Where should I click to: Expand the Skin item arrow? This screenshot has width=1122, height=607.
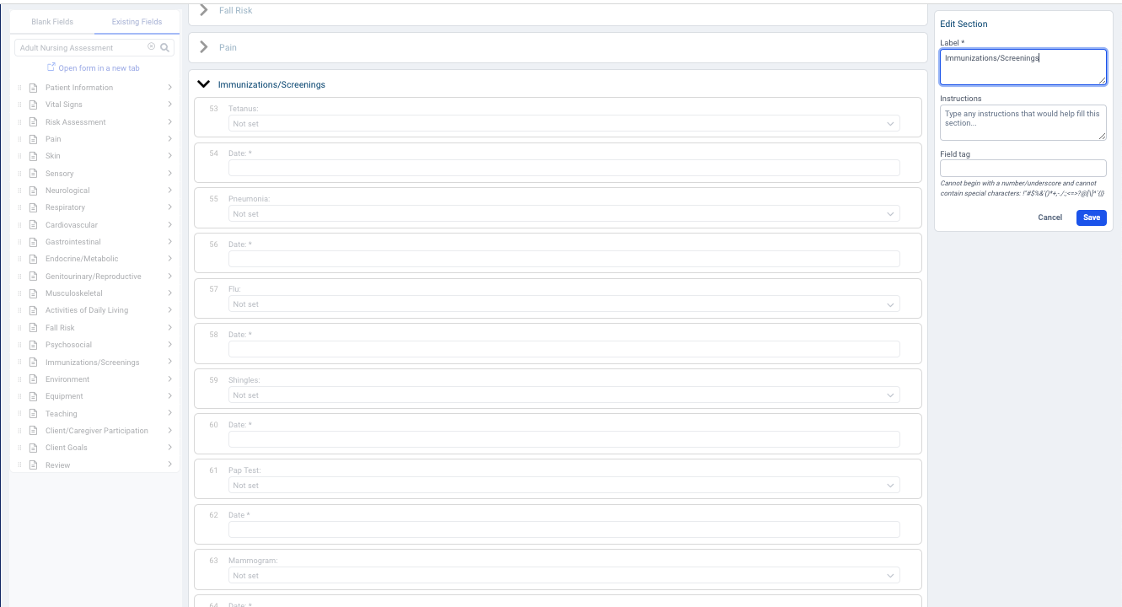169,156
